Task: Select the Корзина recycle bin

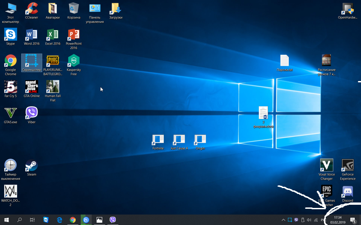Action: pos(74,11)
